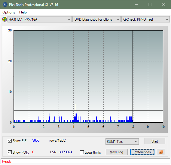171x165 pixels.
Task: Open the Options menu
Action: coord(9,12)
